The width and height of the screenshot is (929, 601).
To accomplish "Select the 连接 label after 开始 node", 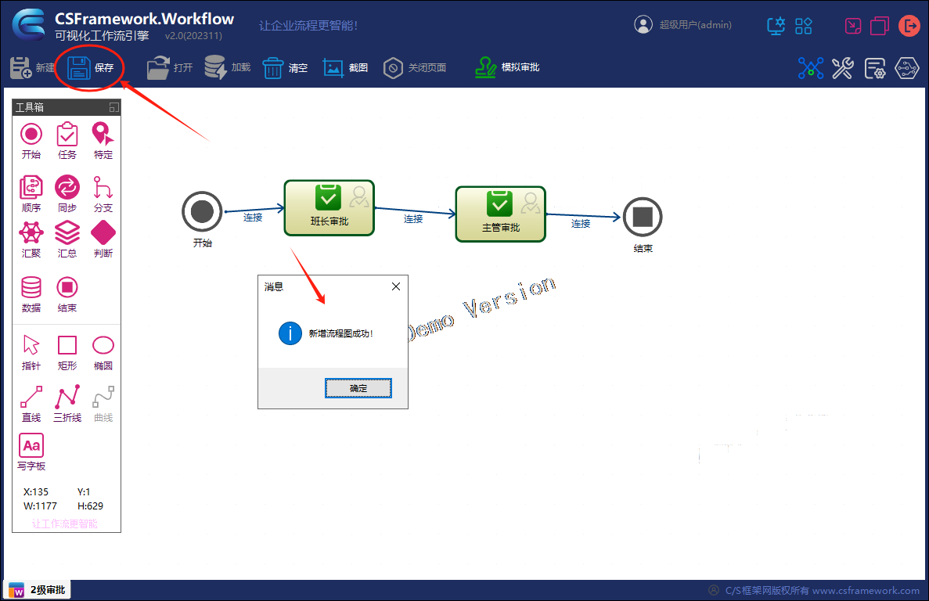I will pyautogui.click(x=253, y=218).
